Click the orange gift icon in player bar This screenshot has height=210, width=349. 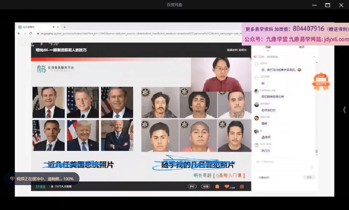[x=217, y=186]
